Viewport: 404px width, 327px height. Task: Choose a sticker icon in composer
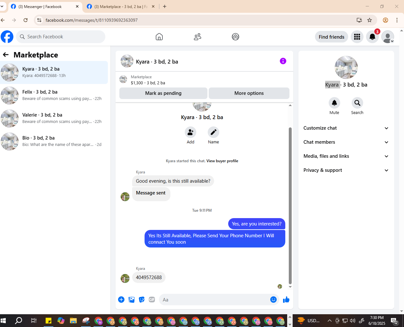(142, 300)
